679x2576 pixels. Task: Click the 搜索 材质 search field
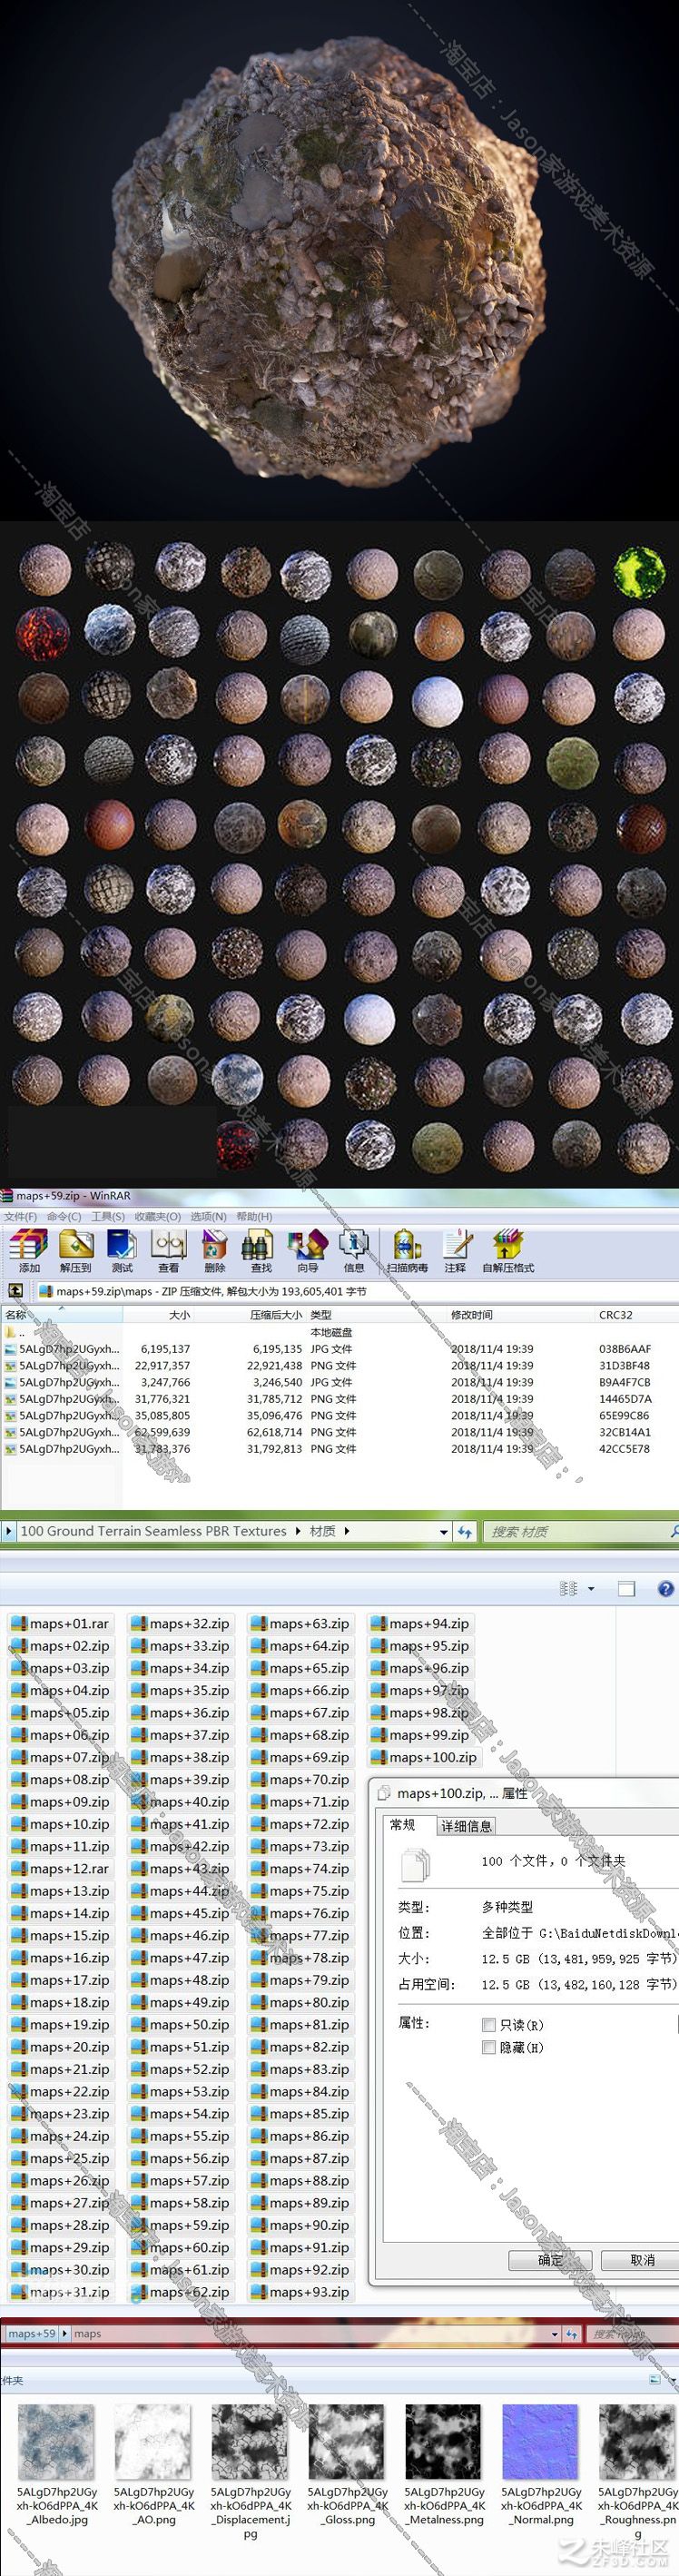[581, 1532]
